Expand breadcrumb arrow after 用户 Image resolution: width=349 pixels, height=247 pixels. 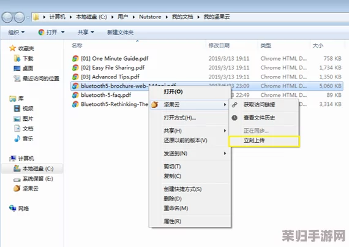click(133, 17)
